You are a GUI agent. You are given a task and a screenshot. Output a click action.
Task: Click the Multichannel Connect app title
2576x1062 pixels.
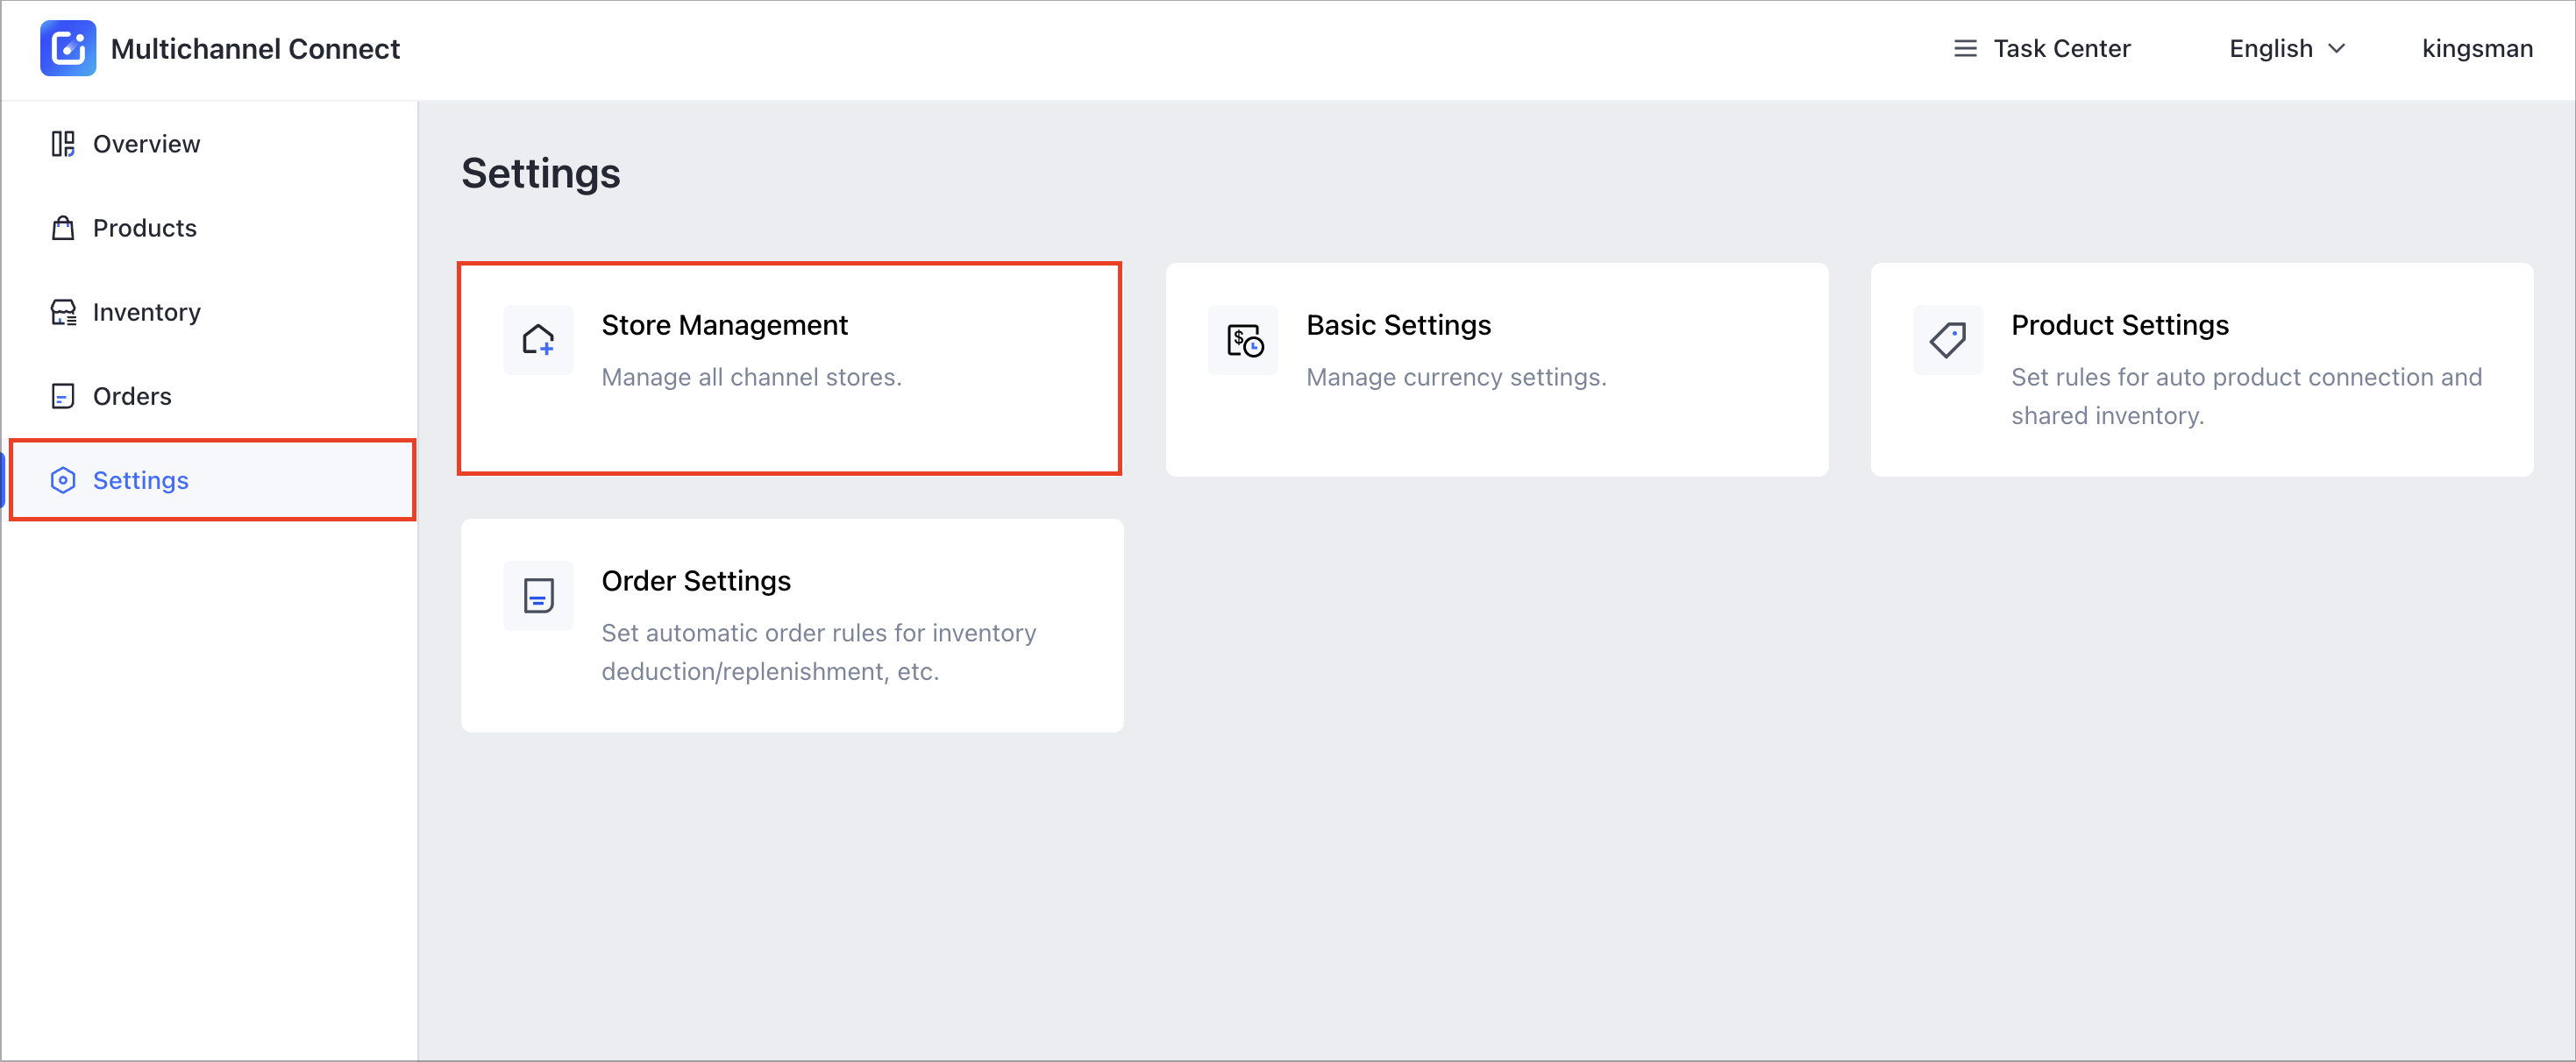pyautogui.click(x=255, y=48)
